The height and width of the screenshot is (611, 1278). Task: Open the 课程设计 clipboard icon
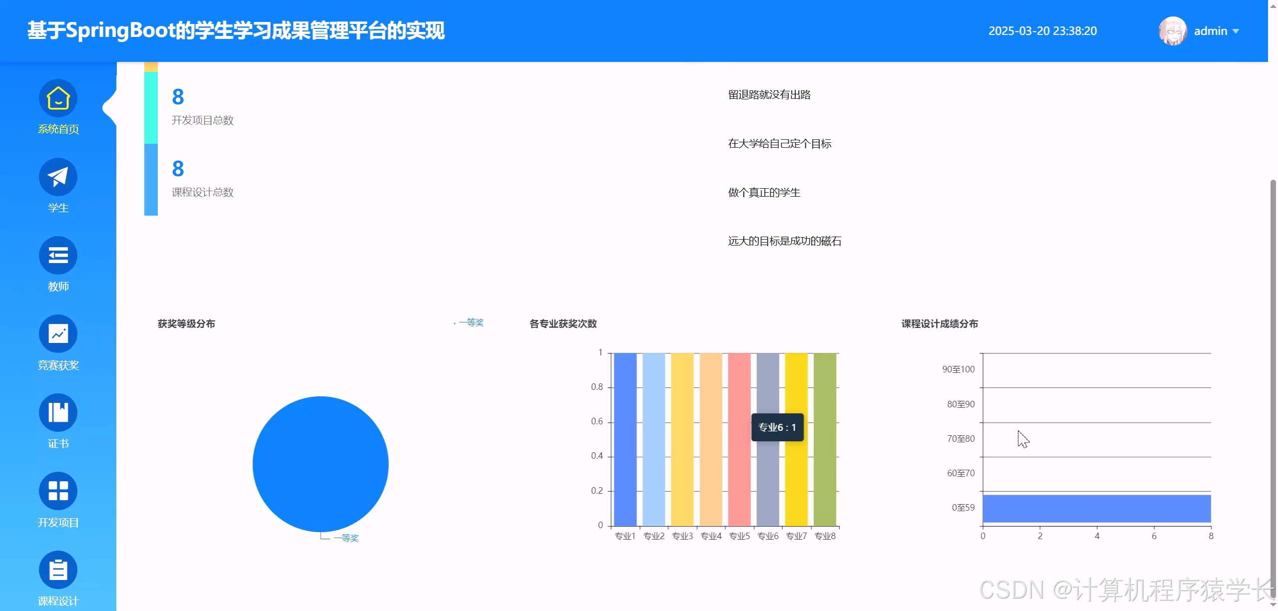click(x=58, y=569)
